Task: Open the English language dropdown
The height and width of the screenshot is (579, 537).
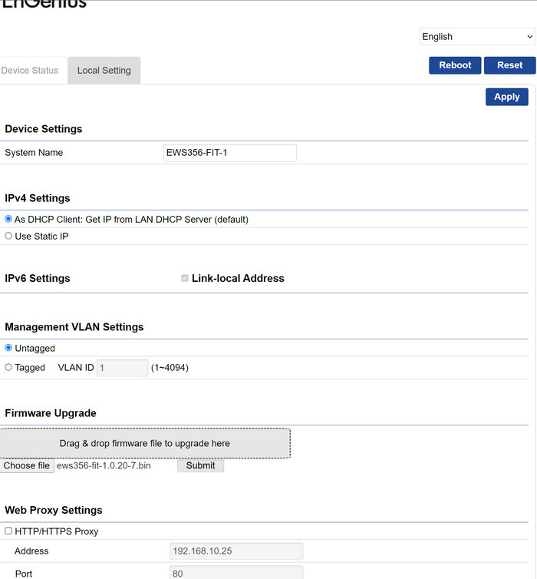Action: tap(476, 37)
